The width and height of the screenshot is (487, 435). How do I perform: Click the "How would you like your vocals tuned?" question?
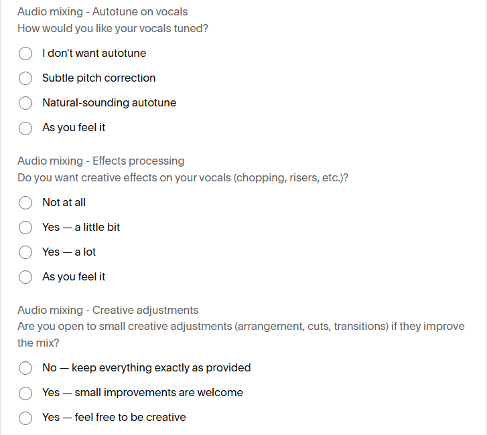click(113, 29)
